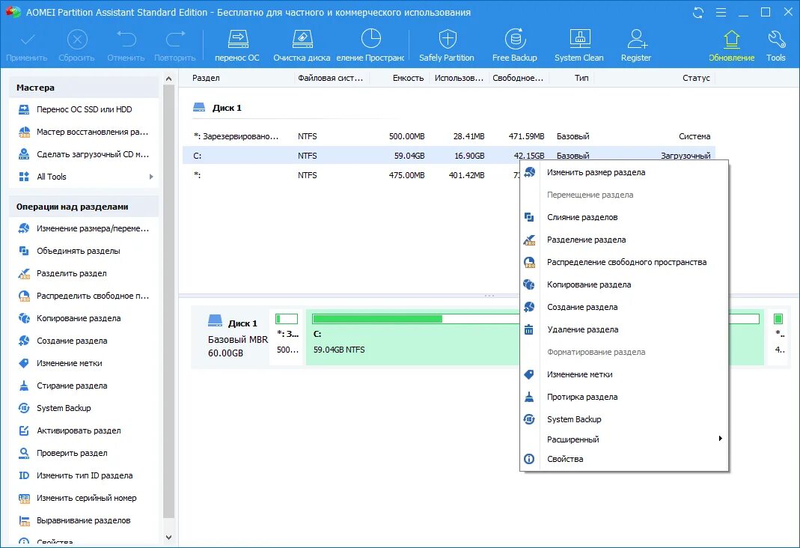The image size is (800, 548).
Task: Click Изменение размера/перемещение in the sidebar
Action: coord(84,228)
